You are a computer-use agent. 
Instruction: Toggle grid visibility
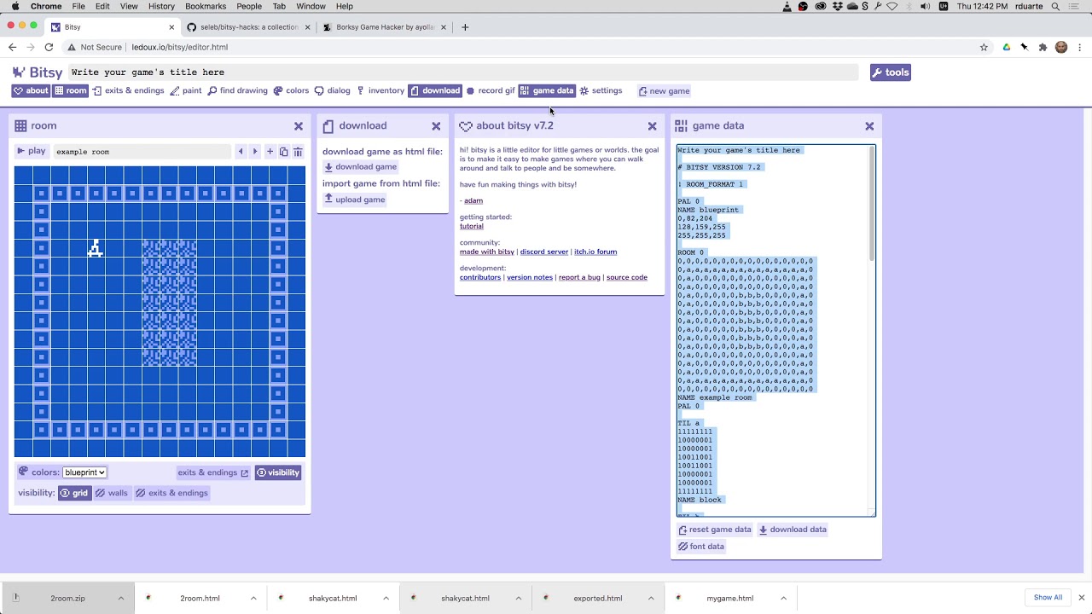74,493
